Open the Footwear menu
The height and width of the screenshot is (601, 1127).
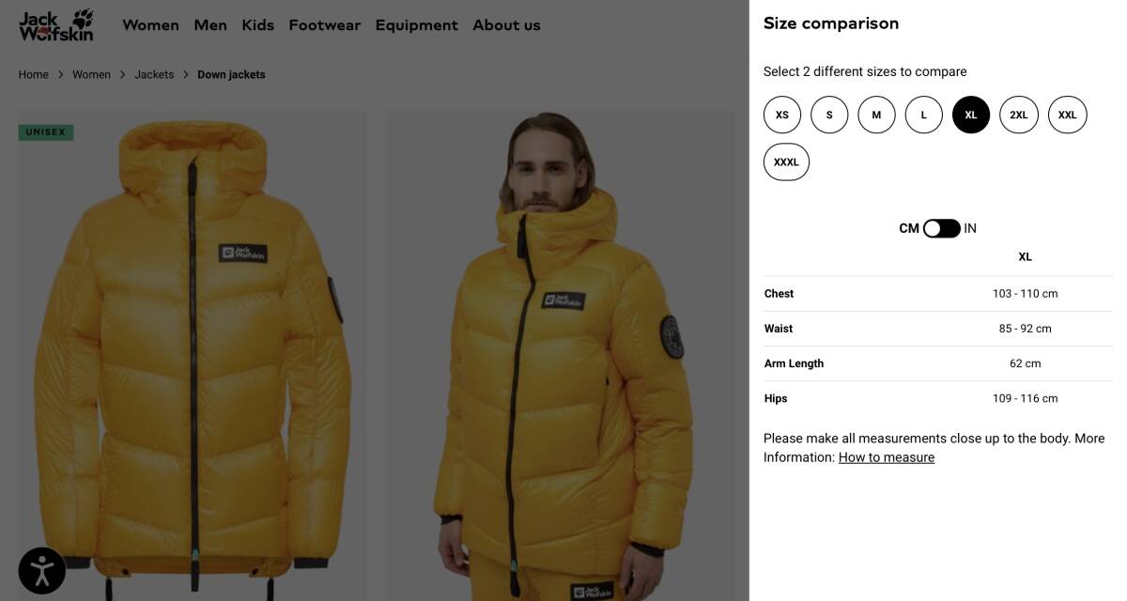pos(324,25)
